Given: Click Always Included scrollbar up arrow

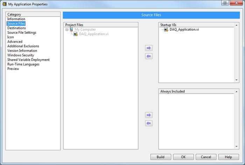Looking at the screenshot, I should click(237, 92).
